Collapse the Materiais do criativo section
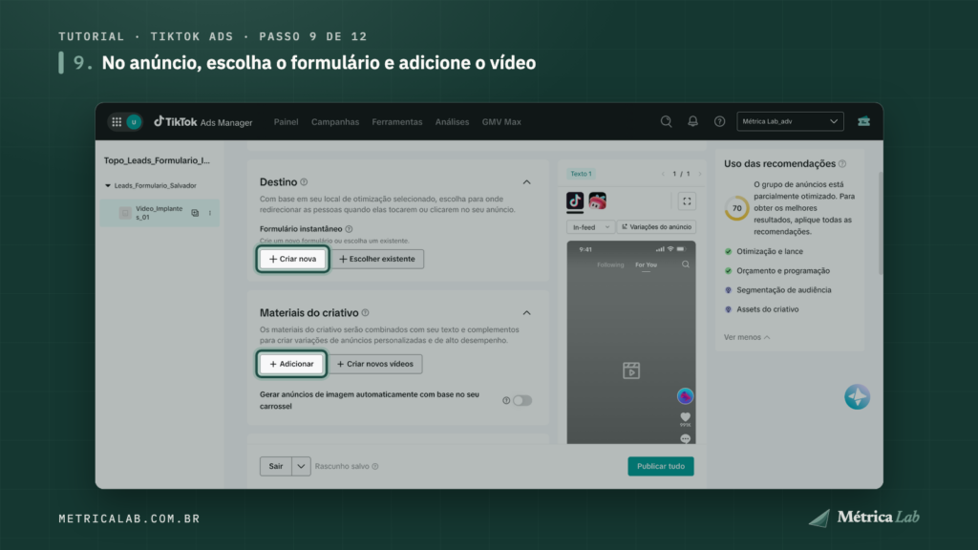 coord(527,312)
